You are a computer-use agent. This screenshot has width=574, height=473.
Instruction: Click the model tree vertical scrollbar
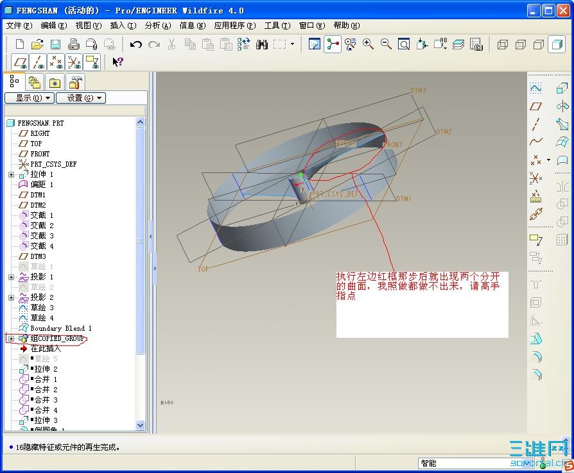click(x=141, y=242)
